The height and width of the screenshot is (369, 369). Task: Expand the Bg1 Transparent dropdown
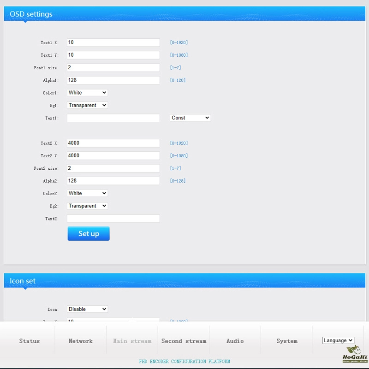pos(87,105)
